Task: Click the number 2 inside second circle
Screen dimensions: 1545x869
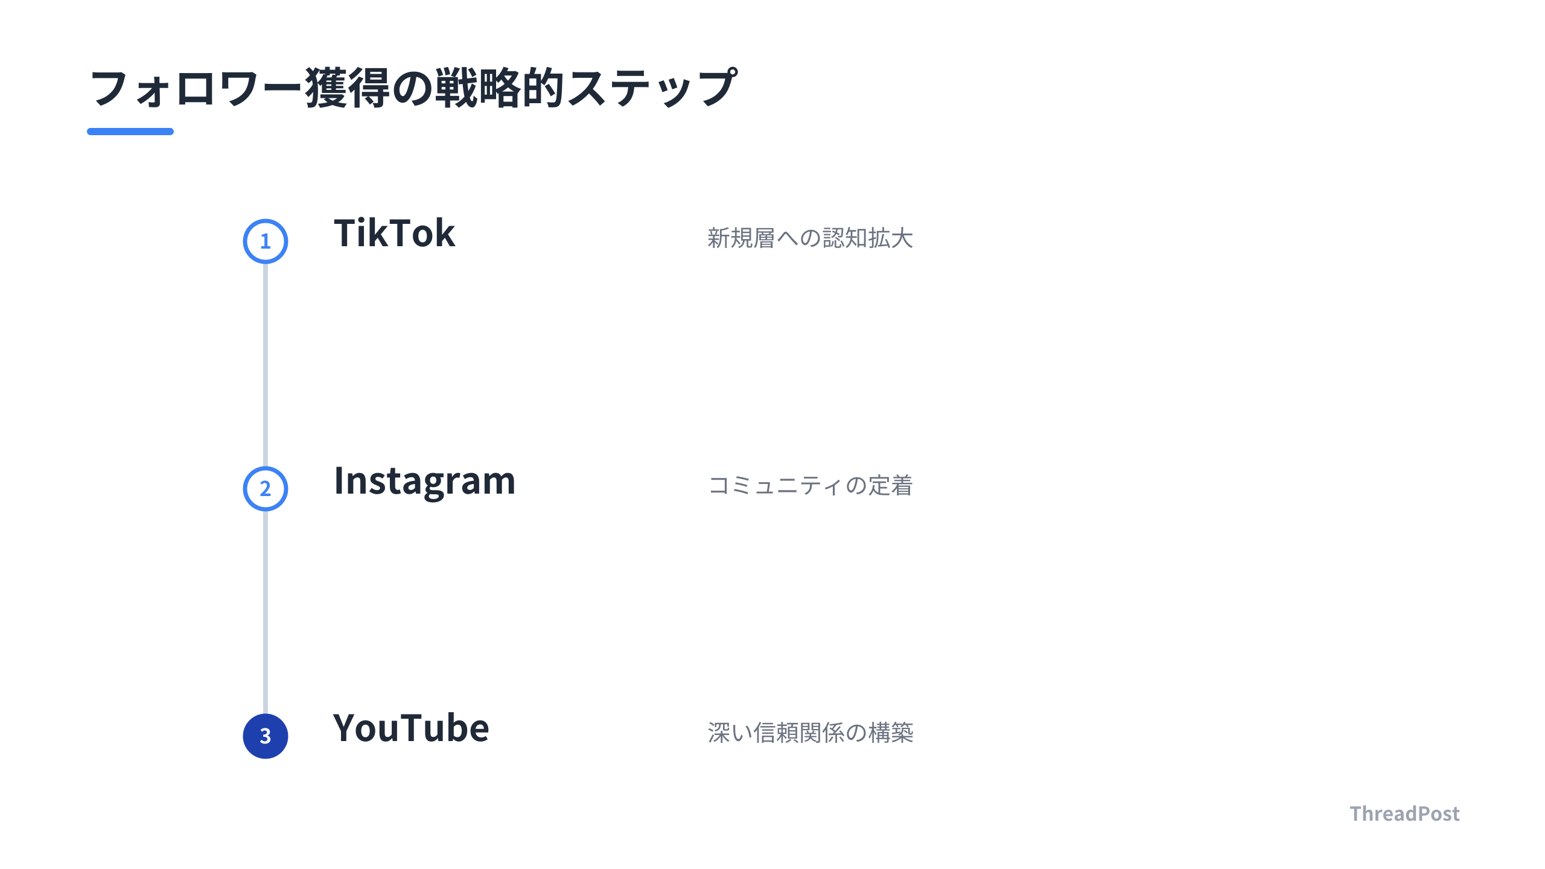Action: 265,489
